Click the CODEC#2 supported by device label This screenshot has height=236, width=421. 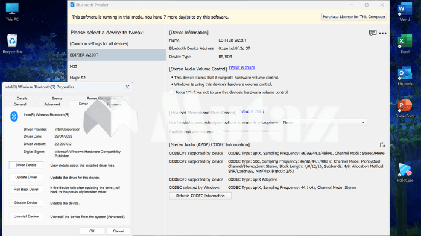coord(196,161)
